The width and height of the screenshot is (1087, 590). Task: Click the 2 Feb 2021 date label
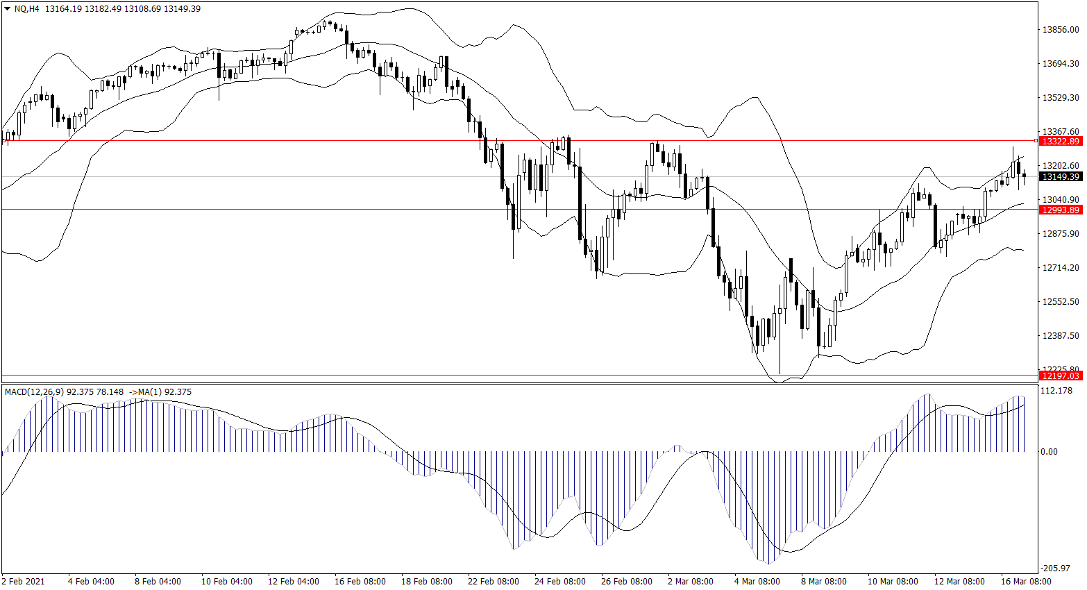[23, 582]
